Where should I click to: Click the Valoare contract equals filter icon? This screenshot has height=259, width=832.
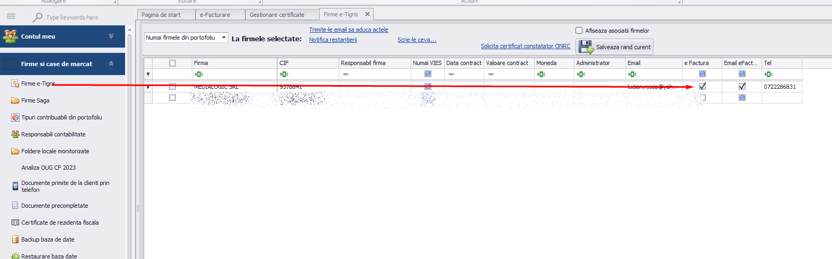491,75
